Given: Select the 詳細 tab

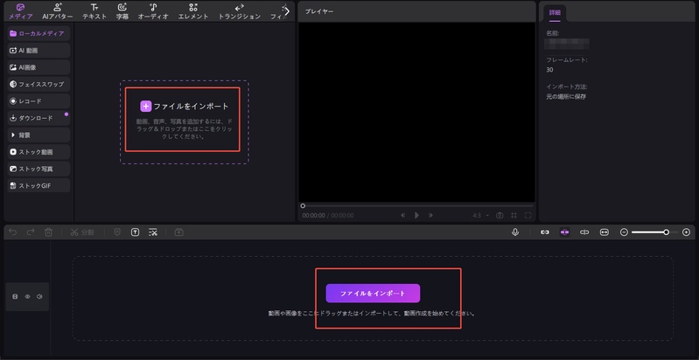Looking at the screenshot, I should tap(555, 13).
